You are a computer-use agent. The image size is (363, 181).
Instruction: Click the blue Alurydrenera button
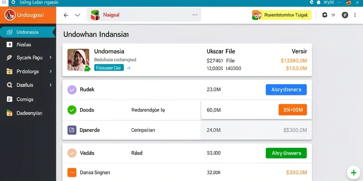pos(286,89)
